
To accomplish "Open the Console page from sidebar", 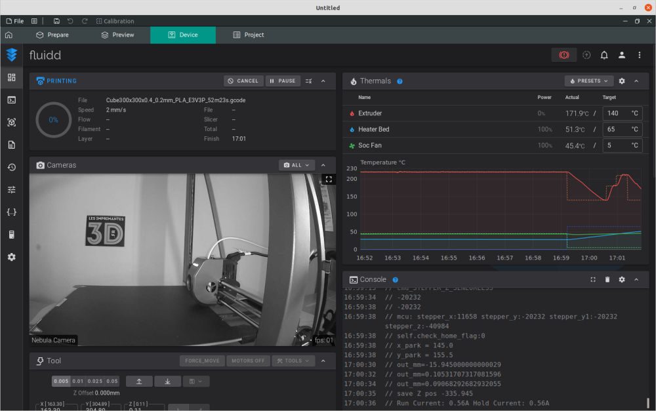I will click(x=11, y=100).
